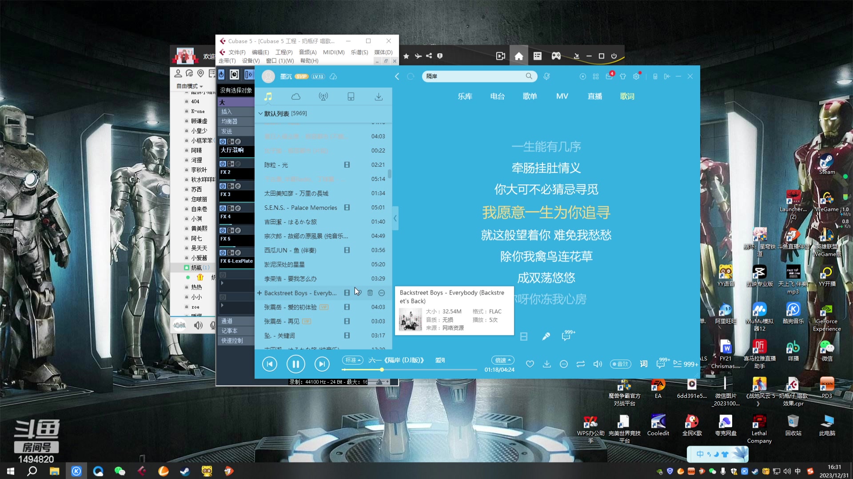The image size is (853, 479).
Task: Open more options in the player bar
Action: pyautogui.click(x=564, y=364)
